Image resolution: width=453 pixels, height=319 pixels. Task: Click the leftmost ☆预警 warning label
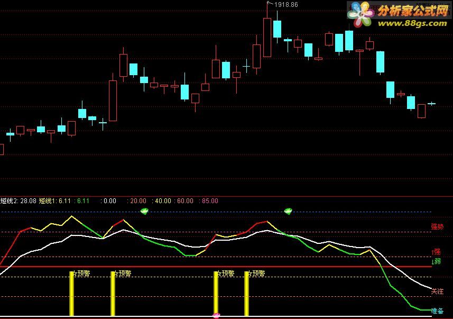(81, 274)
